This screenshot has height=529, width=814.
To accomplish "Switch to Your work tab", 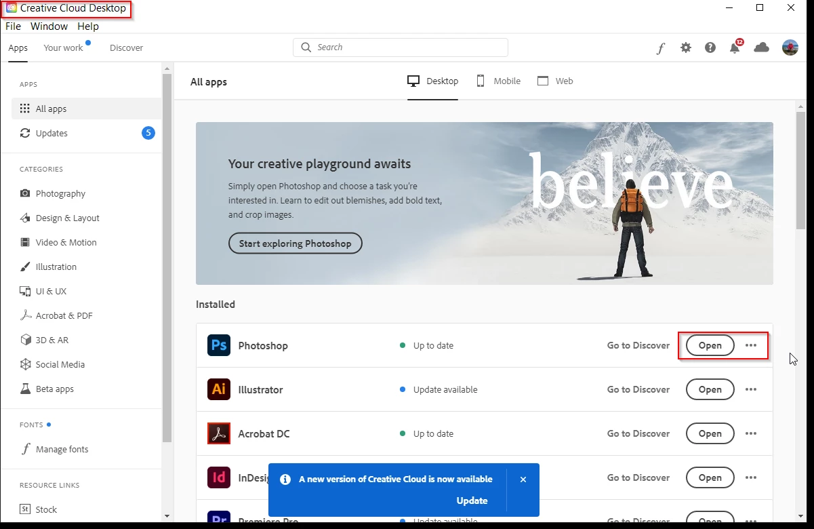I will [64, 48].
